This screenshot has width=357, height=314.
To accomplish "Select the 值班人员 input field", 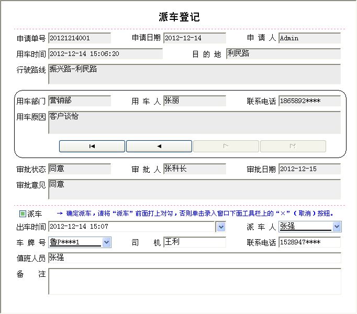I will 194,258.
